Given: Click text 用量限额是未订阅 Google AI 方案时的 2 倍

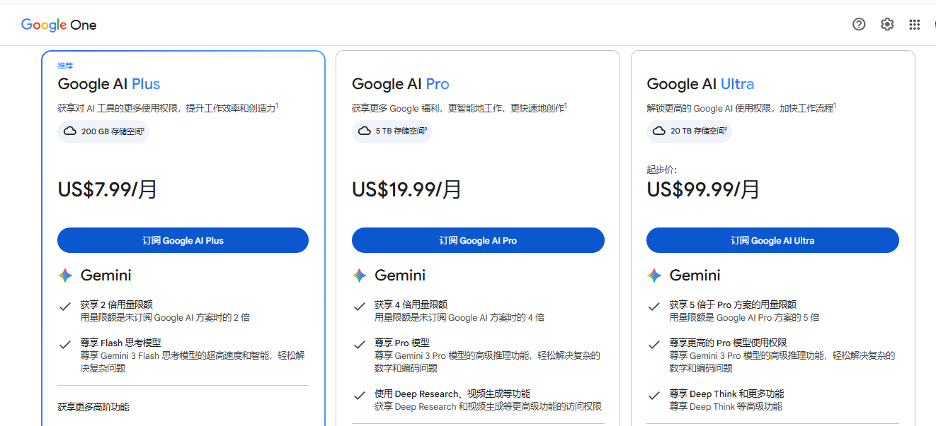Looking at the screenshot, I should click(x=165, y=318).
